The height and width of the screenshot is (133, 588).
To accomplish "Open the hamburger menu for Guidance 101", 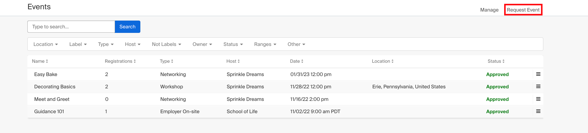I will point(538,111).
